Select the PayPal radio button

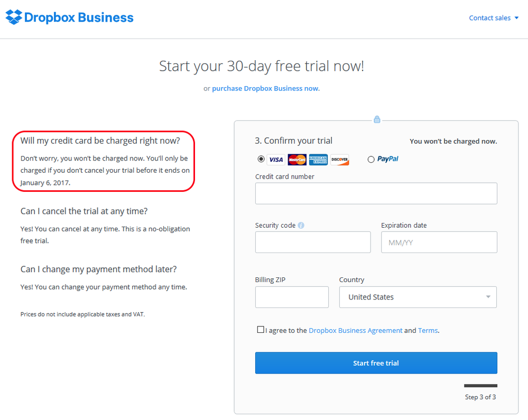pos(370,160)
